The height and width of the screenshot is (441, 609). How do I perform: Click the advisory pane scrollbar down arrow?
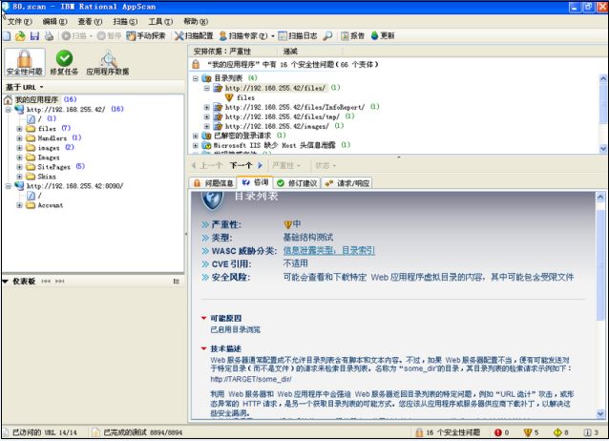tap(600, 414)
